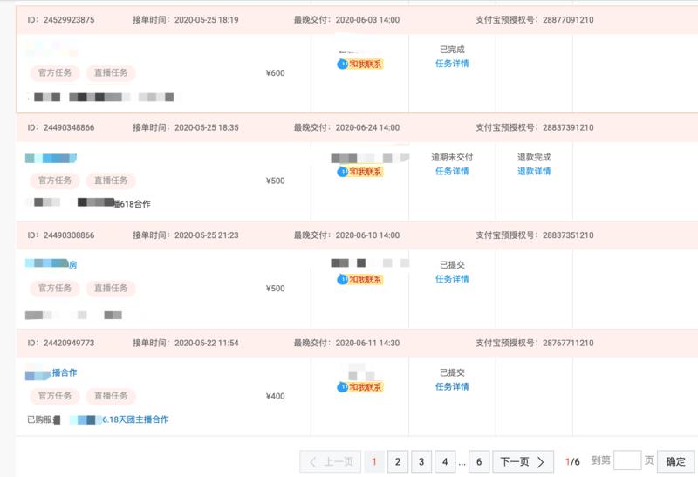
Task: Click the 最晚交付 2020-06-24 14:00 text
Action: 346,127
